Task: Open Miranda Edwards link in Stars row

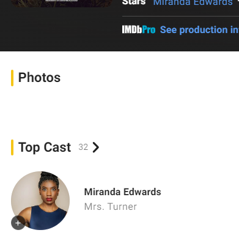Action: pos(193,2)
